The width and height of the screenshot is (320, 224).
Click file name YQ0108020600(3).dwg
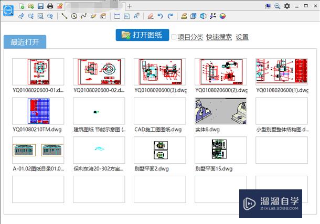[x=161, y=90]
